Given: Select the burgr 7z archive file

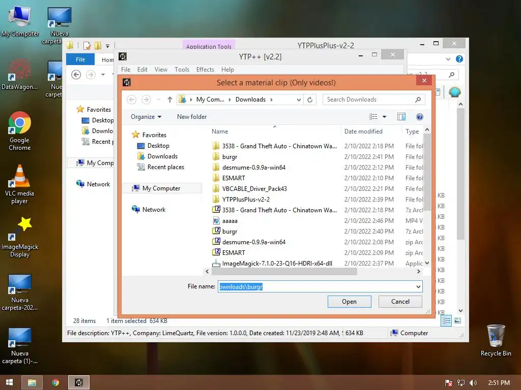Looking at the screenshot, I should pyautogui.click(x=229, y=231).
